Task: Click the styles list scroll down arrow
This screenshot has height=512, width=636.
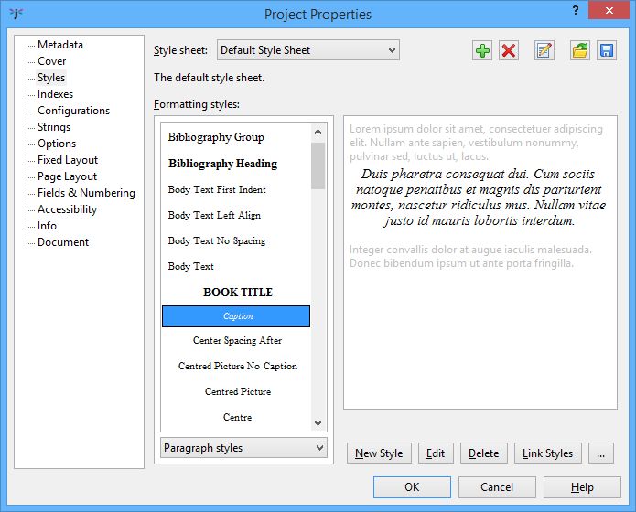Action: click(318, 422)
